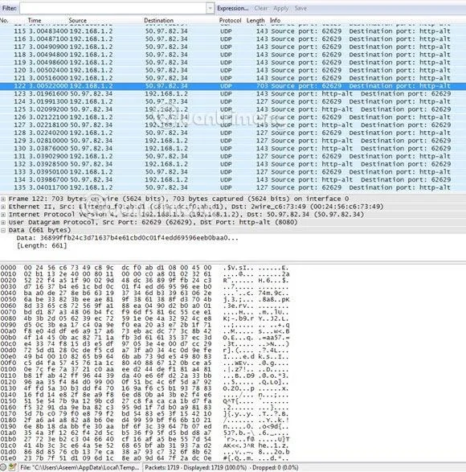Select the 'Data: 36899ffb24c3d7...' detail line

127,238
